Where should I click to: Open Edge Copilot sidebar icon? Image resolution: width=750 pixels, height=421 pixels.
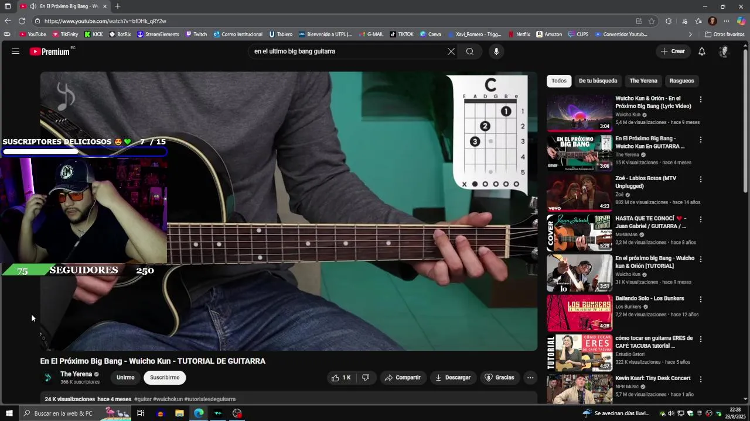pos(741,21)
